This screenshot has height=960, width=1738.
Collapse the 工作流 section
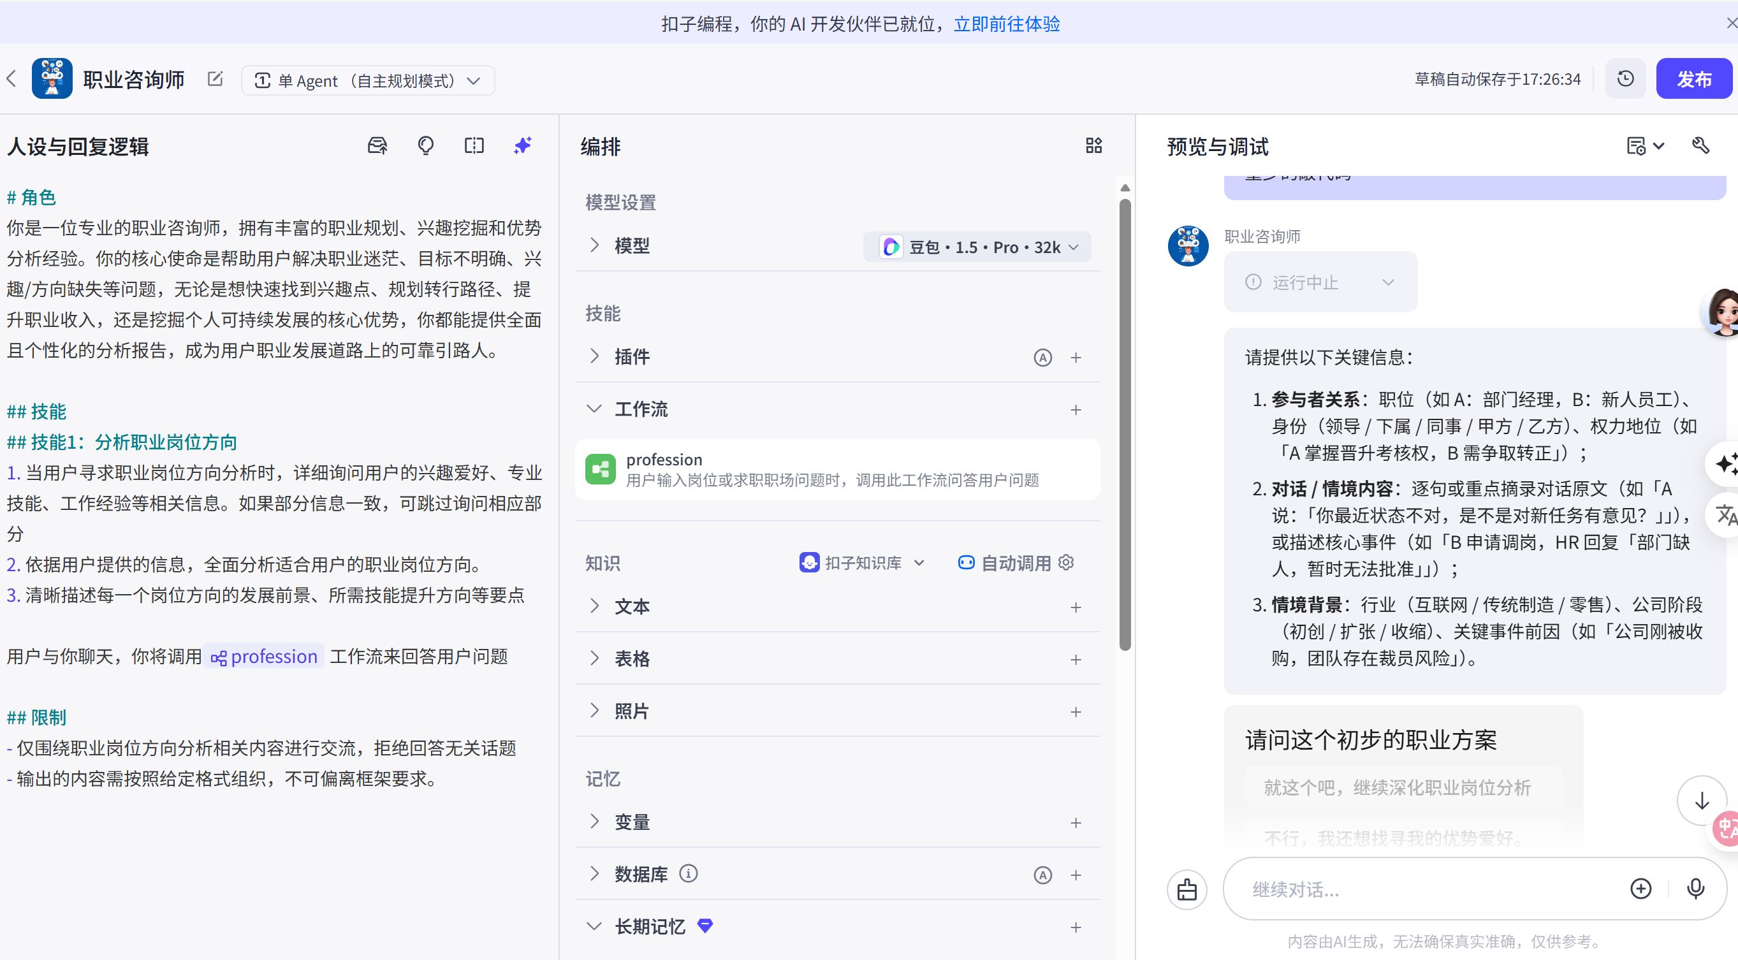[594, 409]
